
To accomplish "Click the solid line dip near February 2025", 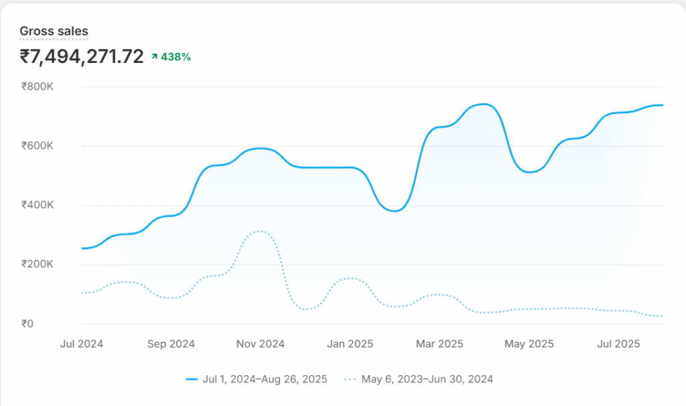I will click(394, 211).
